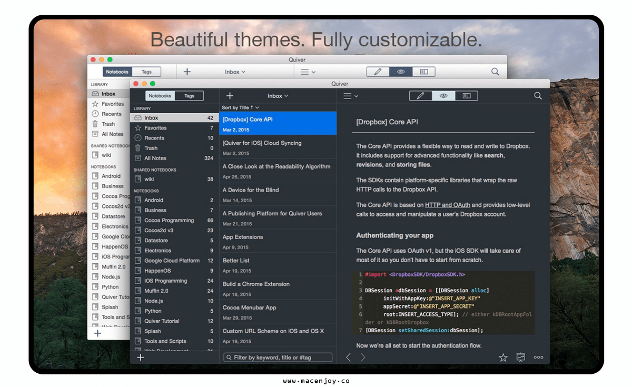
Task: Click Datastore notebook icon in dark sidebar
Action: click(x=138, y=241)
